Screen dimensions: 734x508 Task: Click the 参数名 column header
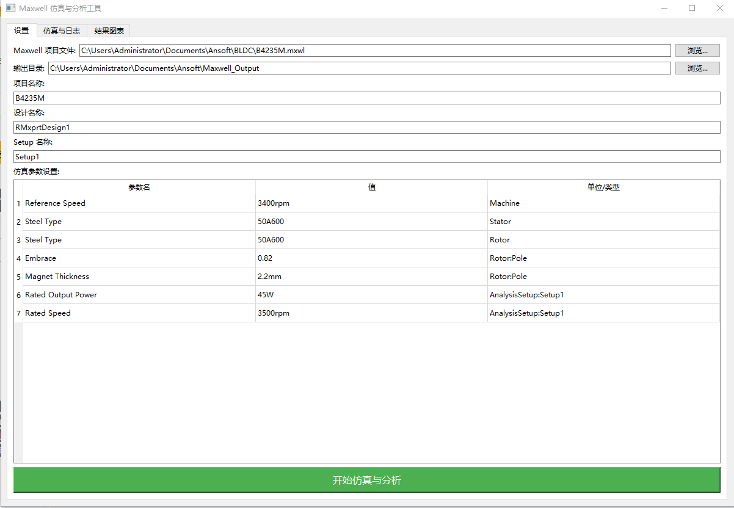[139, 187]
